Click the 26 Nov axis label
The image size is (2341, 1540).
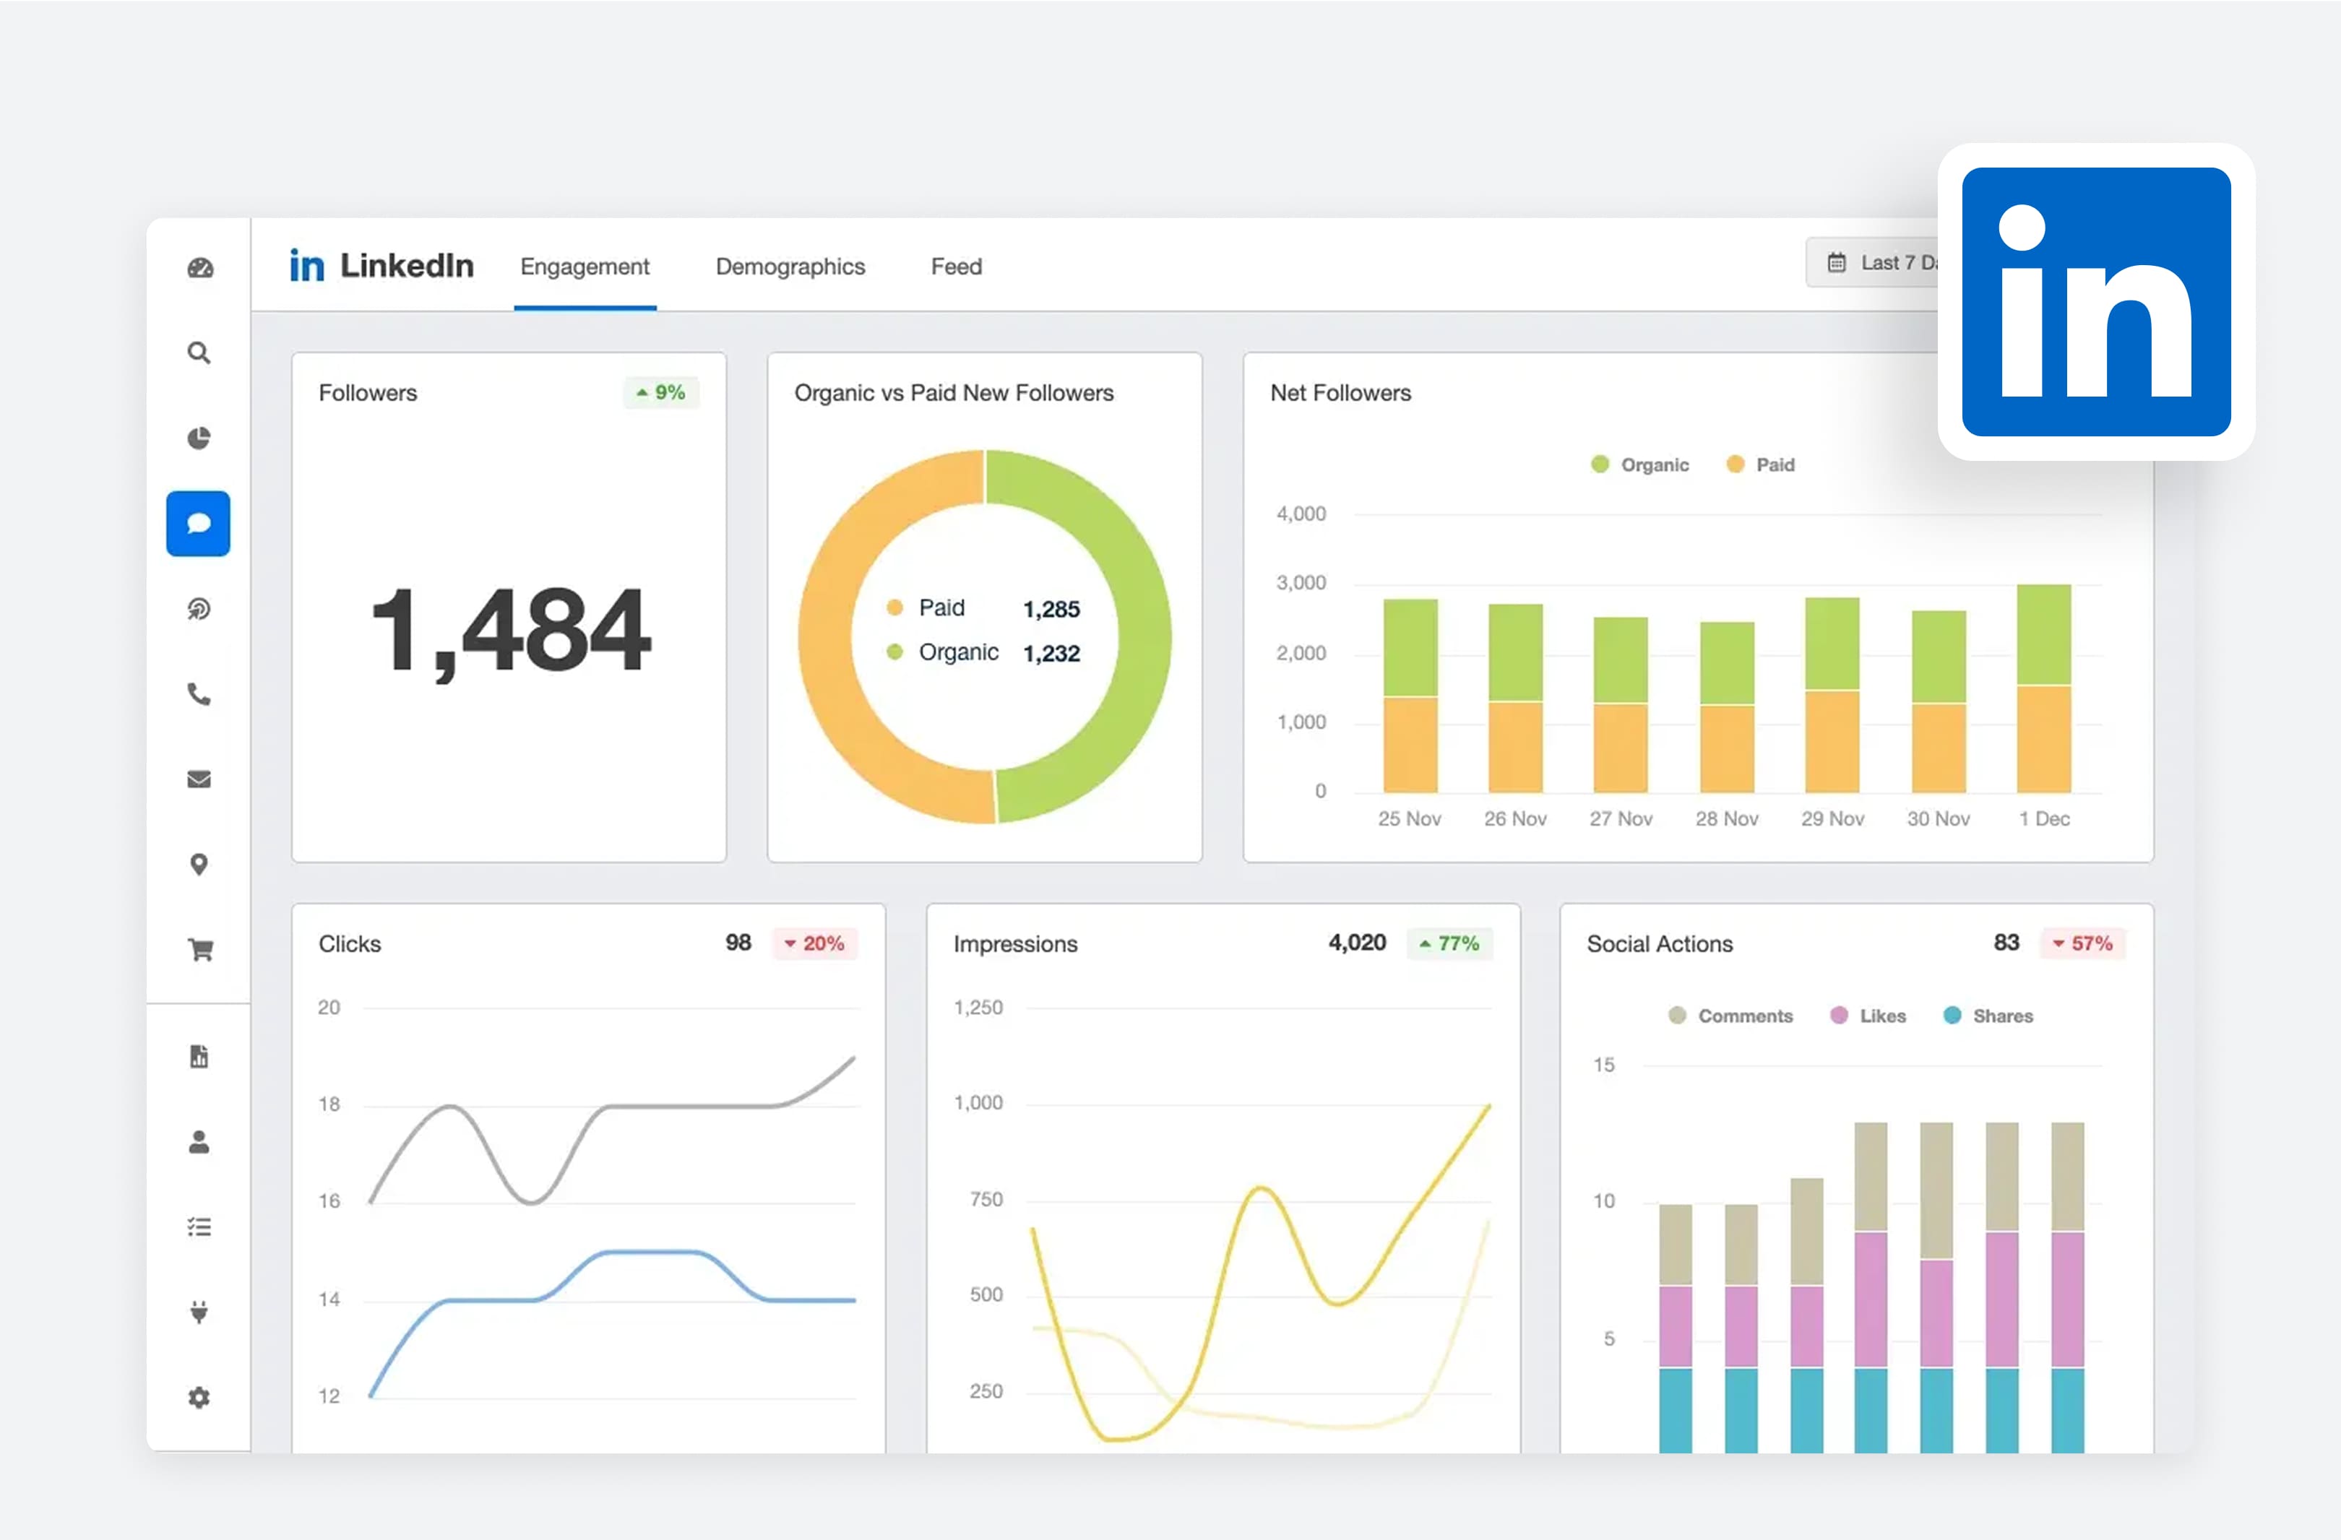click(x=1514, y=818)
